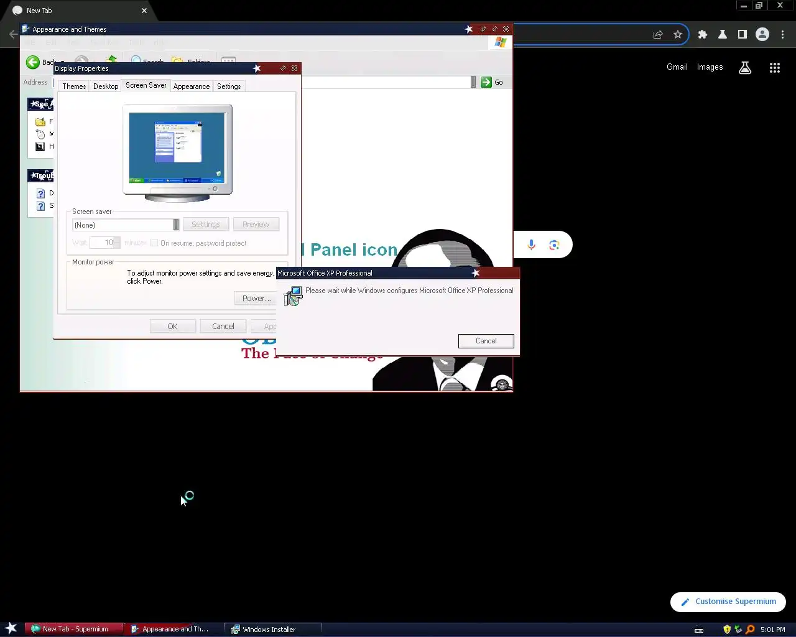The width and height of the screenshot is (796, 637).
Task: Switch to Windows Installer taskbar button
Action: (273, 629)
